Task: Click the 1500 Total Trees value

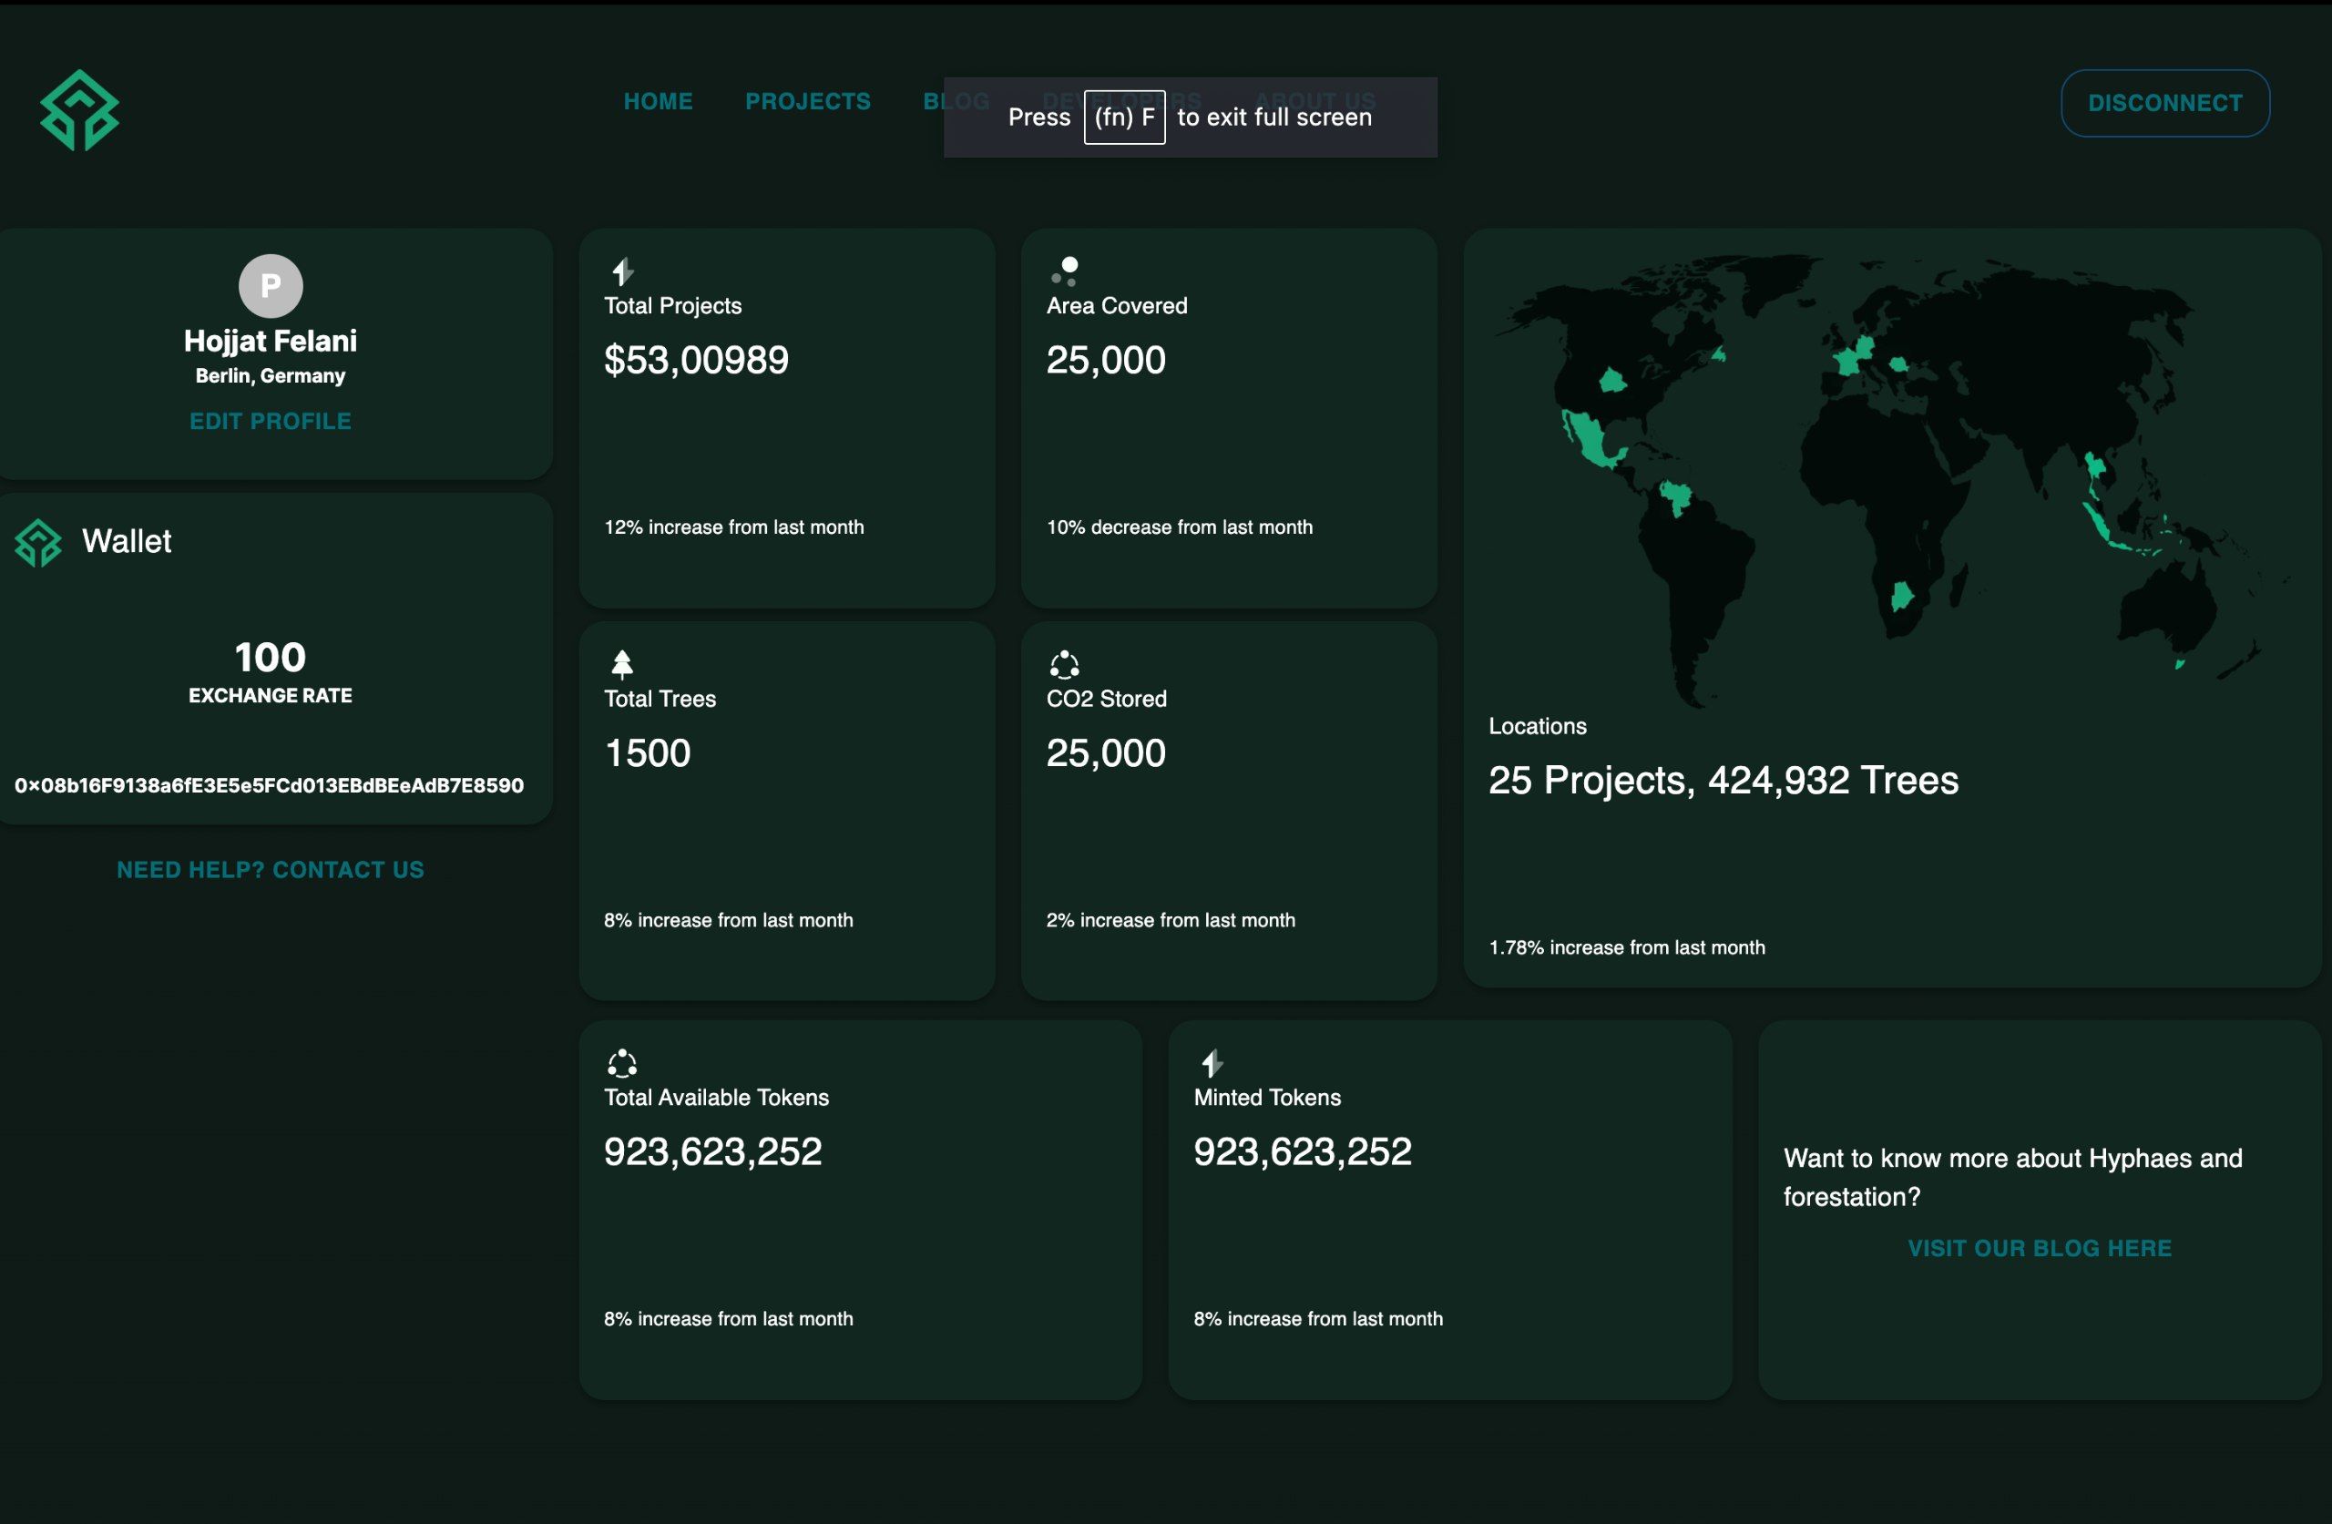Action: (x=648, y=753)
